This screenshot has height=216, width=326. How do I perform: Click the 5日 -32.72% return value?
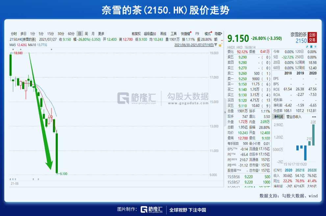point(288,57)
